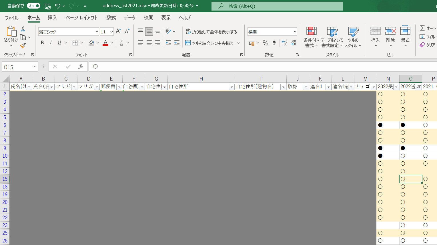This screenshot has width=437, height=245.
Task: Open the 挿入 ribbon tab
Action: pyautogui.click(x=52, y=18)
